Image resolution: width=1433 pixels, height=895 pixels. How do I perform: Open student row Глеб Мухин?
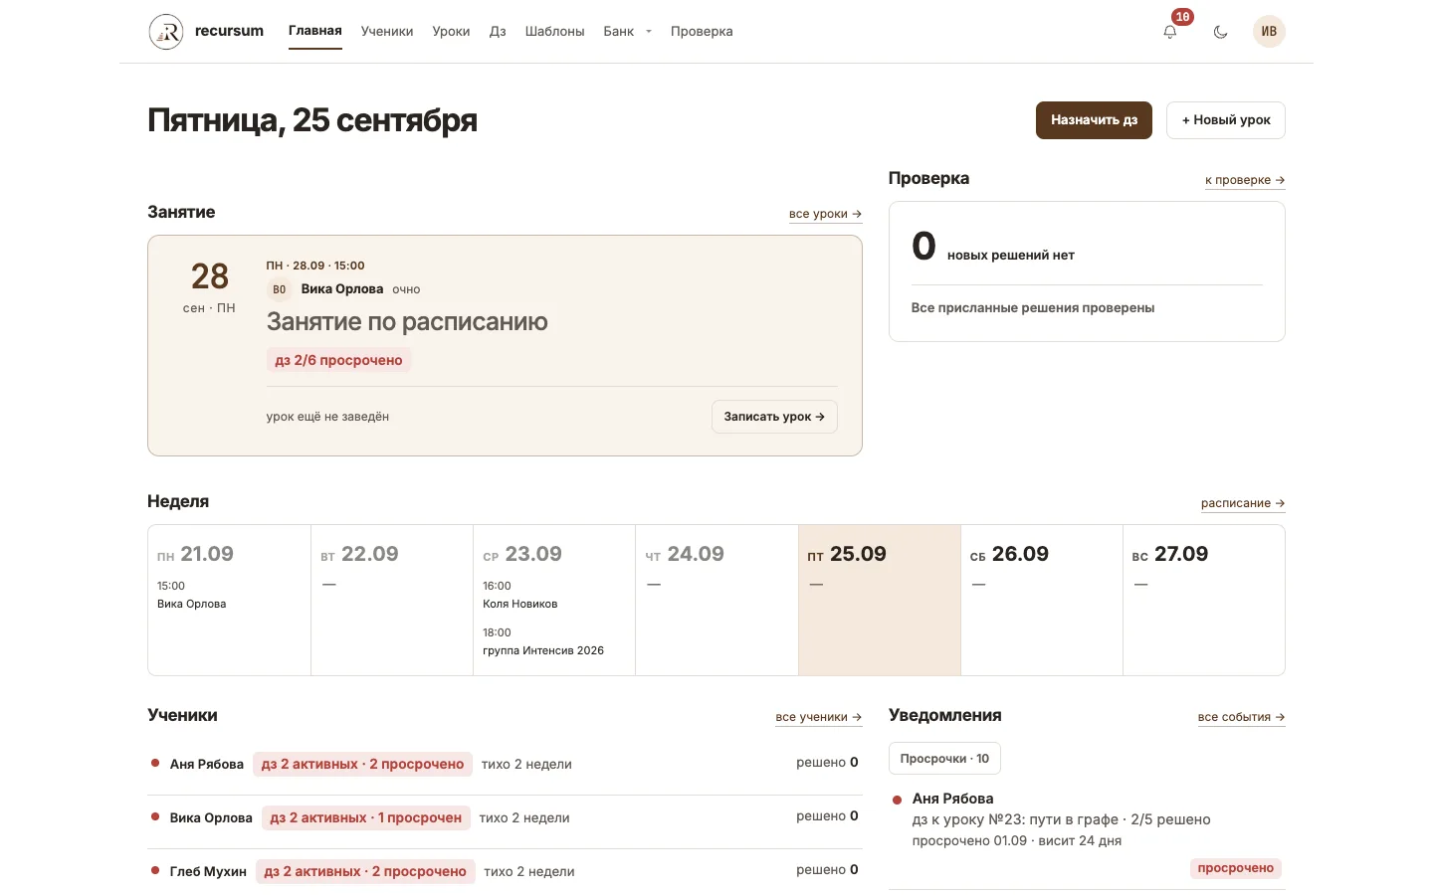(505, 871)
